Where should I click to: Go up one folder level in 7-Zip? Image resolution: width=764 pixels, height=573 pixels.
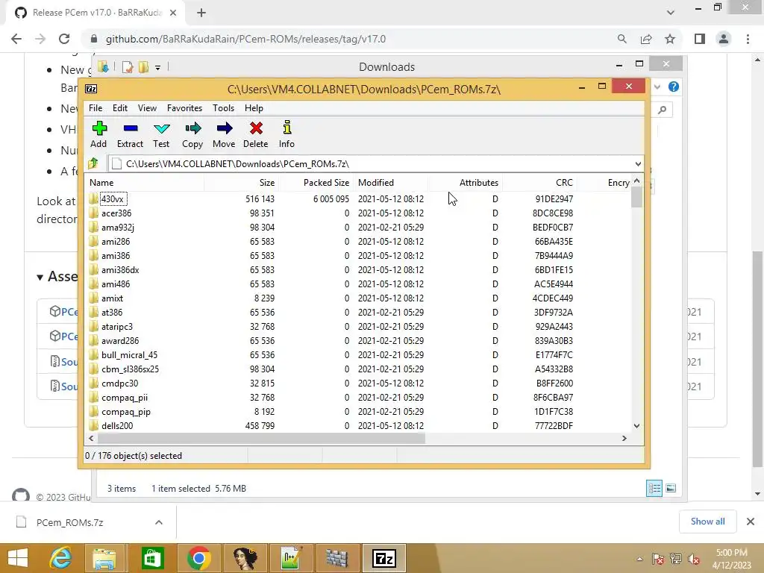point(93,163)
